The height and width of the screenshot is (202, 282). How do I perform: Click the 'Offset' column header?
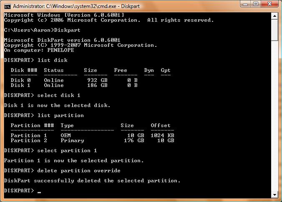pyautogui.click(x=161, y=125)
